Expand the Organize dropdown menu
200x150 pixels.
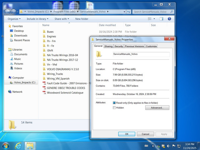pyautogui.click(x=14, y=19)
